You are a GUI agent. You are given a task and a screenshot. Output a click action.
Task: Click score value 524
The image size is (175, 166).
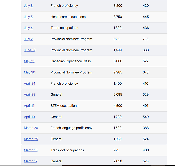pos(146,139)
